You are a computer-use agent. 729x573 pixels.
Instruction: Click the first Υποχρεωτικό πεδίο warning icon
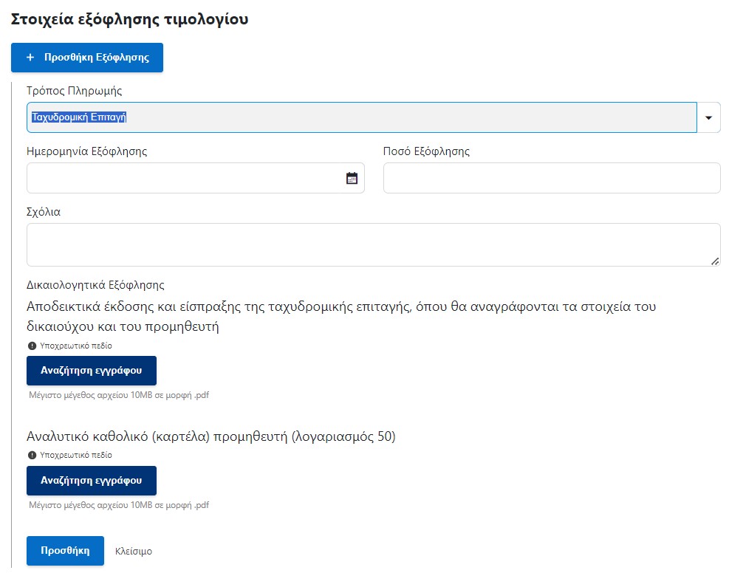pos(32,346)
